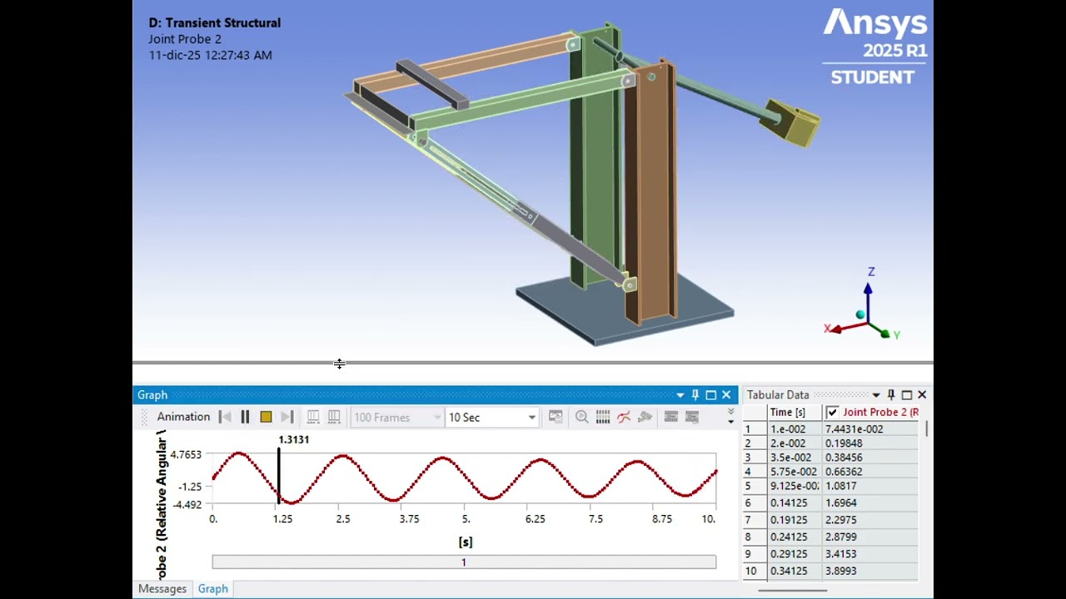1066x599 pixels.
Task: Pin the Tabular Data panel
Action: 891,395
